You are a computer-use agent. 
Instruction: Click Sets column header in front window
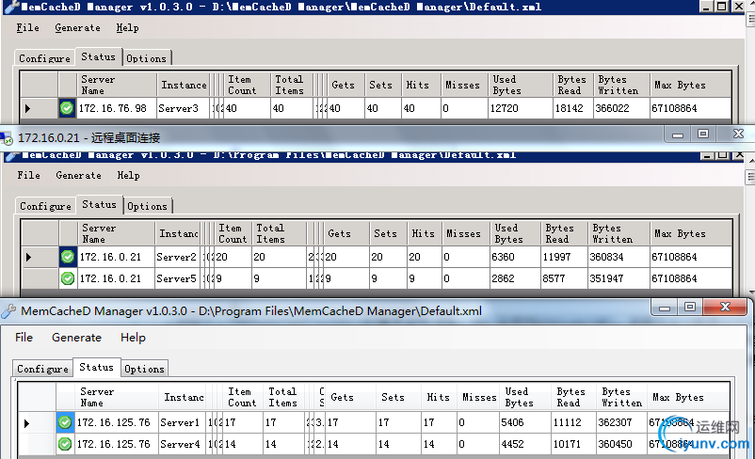399,397
